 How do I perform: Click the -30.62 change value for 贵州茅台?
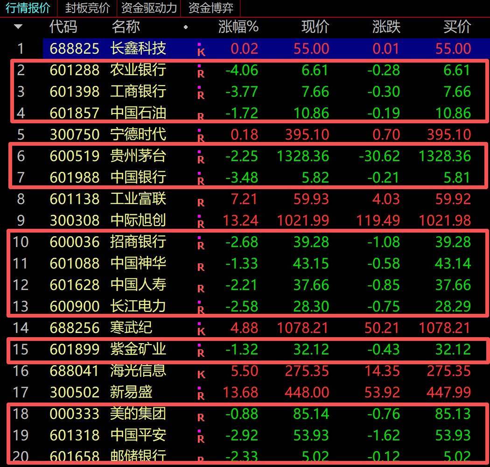click(379, 156)
